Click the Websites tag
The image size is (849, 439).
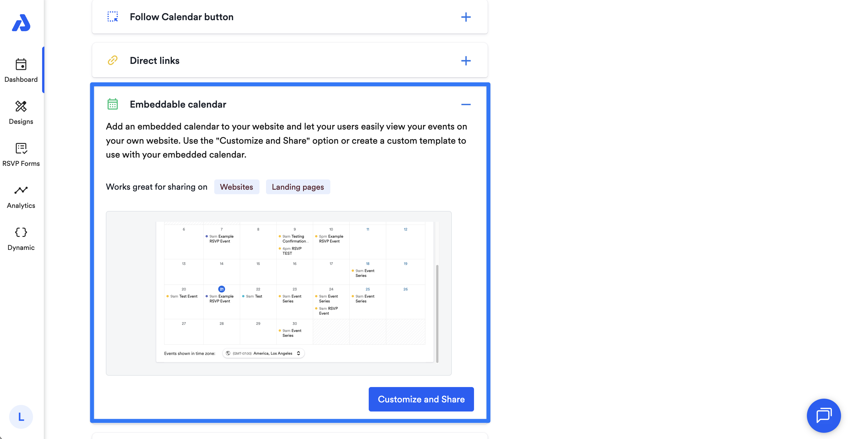236,187
